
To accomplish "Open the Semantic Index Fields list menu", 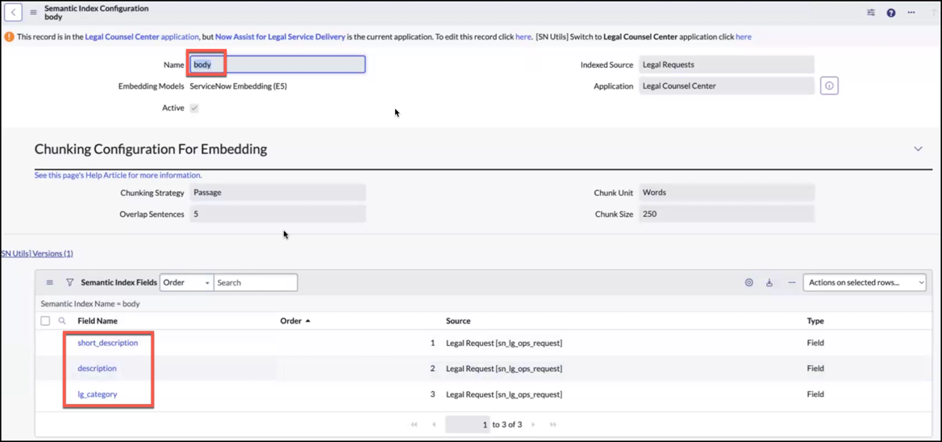I will (50, 282).
